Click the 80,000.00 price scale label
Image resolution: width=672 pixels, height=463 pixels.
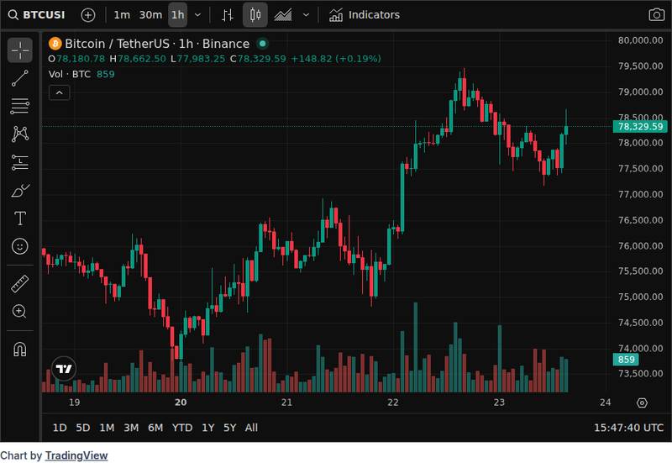(640, 40)
